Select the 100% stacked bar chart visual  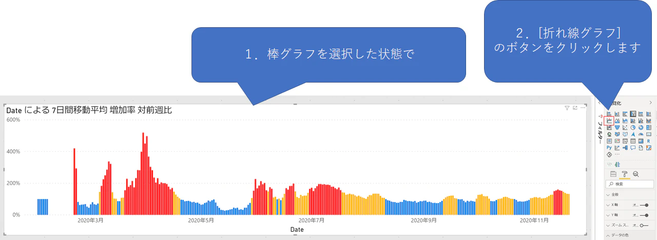tap(641, 113)
